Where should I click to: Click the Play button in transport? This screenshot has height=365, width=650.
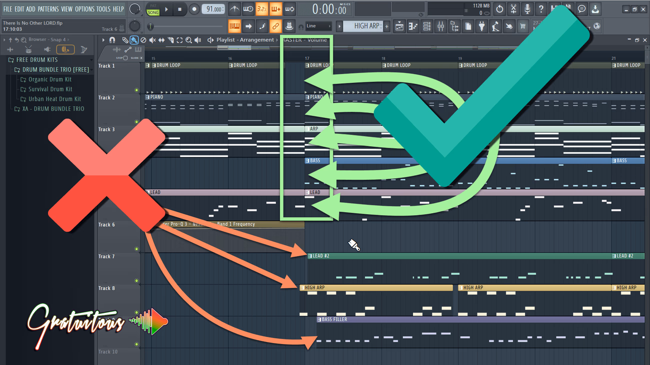point(166,9)
